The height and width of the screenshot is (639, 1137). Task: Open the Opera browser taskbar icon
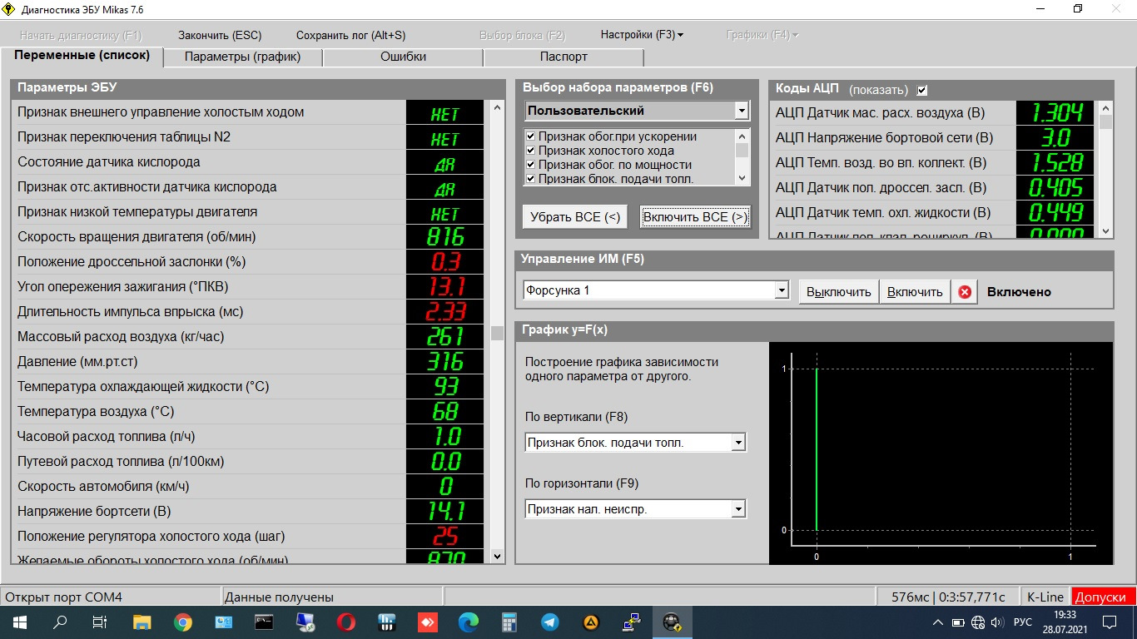(346, 622)
